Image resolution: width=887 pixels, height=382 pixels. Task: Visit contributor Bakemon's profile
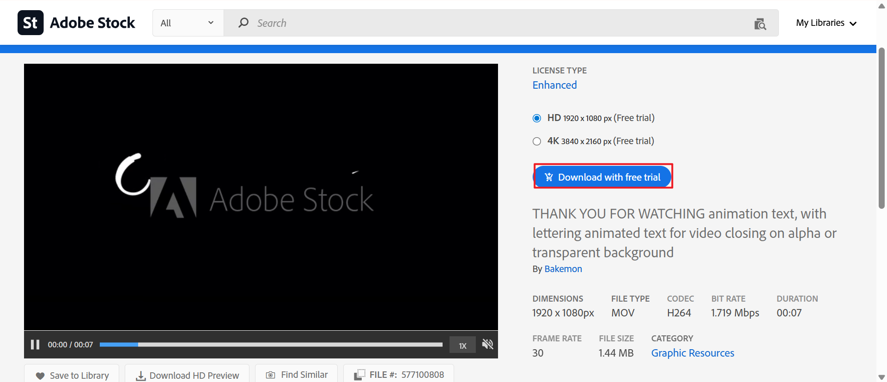563,269
